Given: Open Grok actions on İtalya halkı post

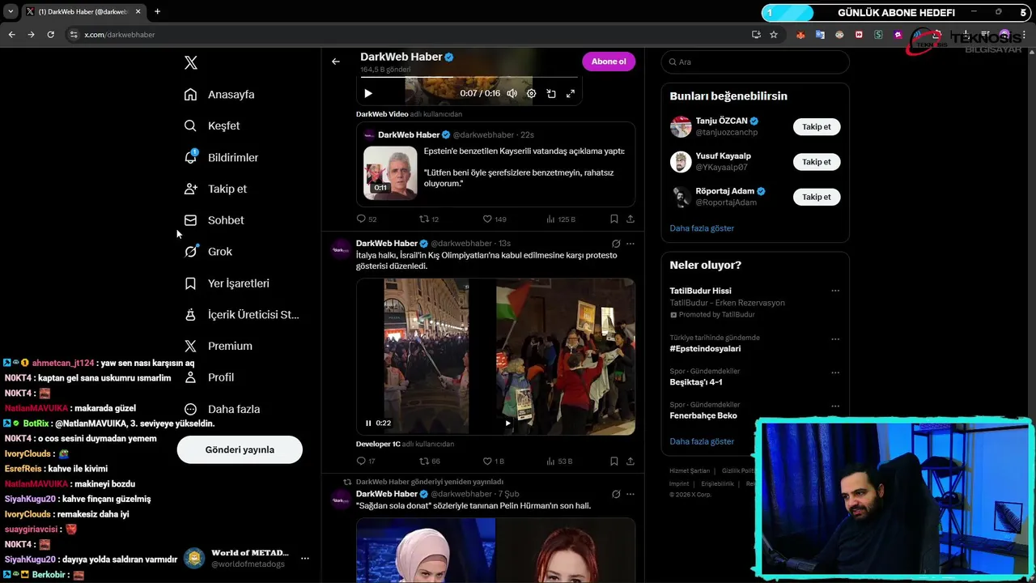Looking at the screenshot, I should [x=616, y=244].
